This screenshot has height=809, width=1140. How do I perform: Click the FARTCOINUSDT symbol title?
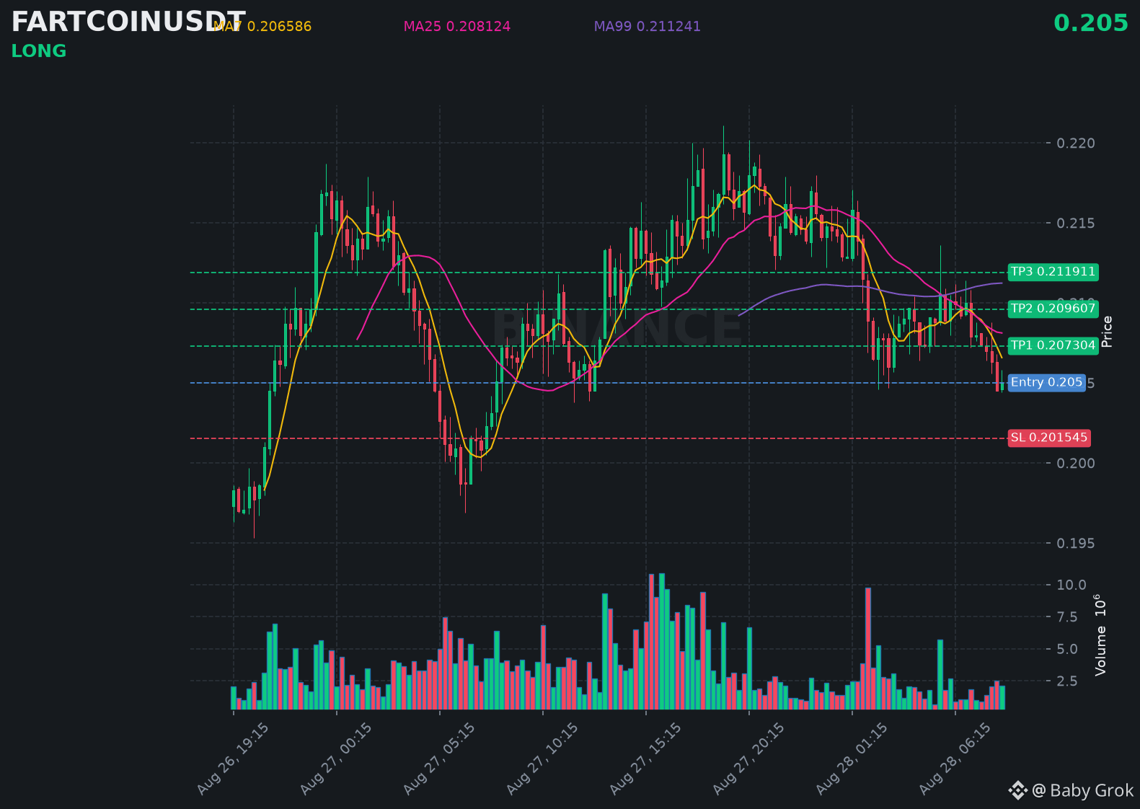coord(128,22)
